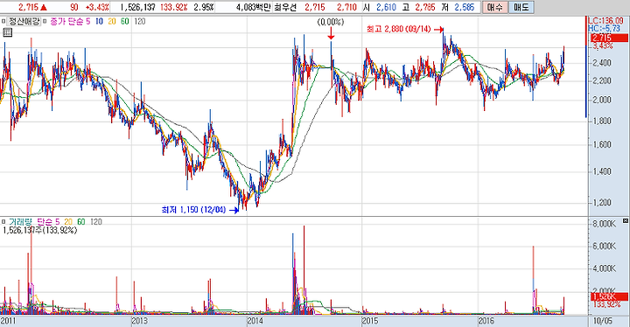Toggle the small square before 거래량 legend
630x327 pixels.
click(3, 222)
